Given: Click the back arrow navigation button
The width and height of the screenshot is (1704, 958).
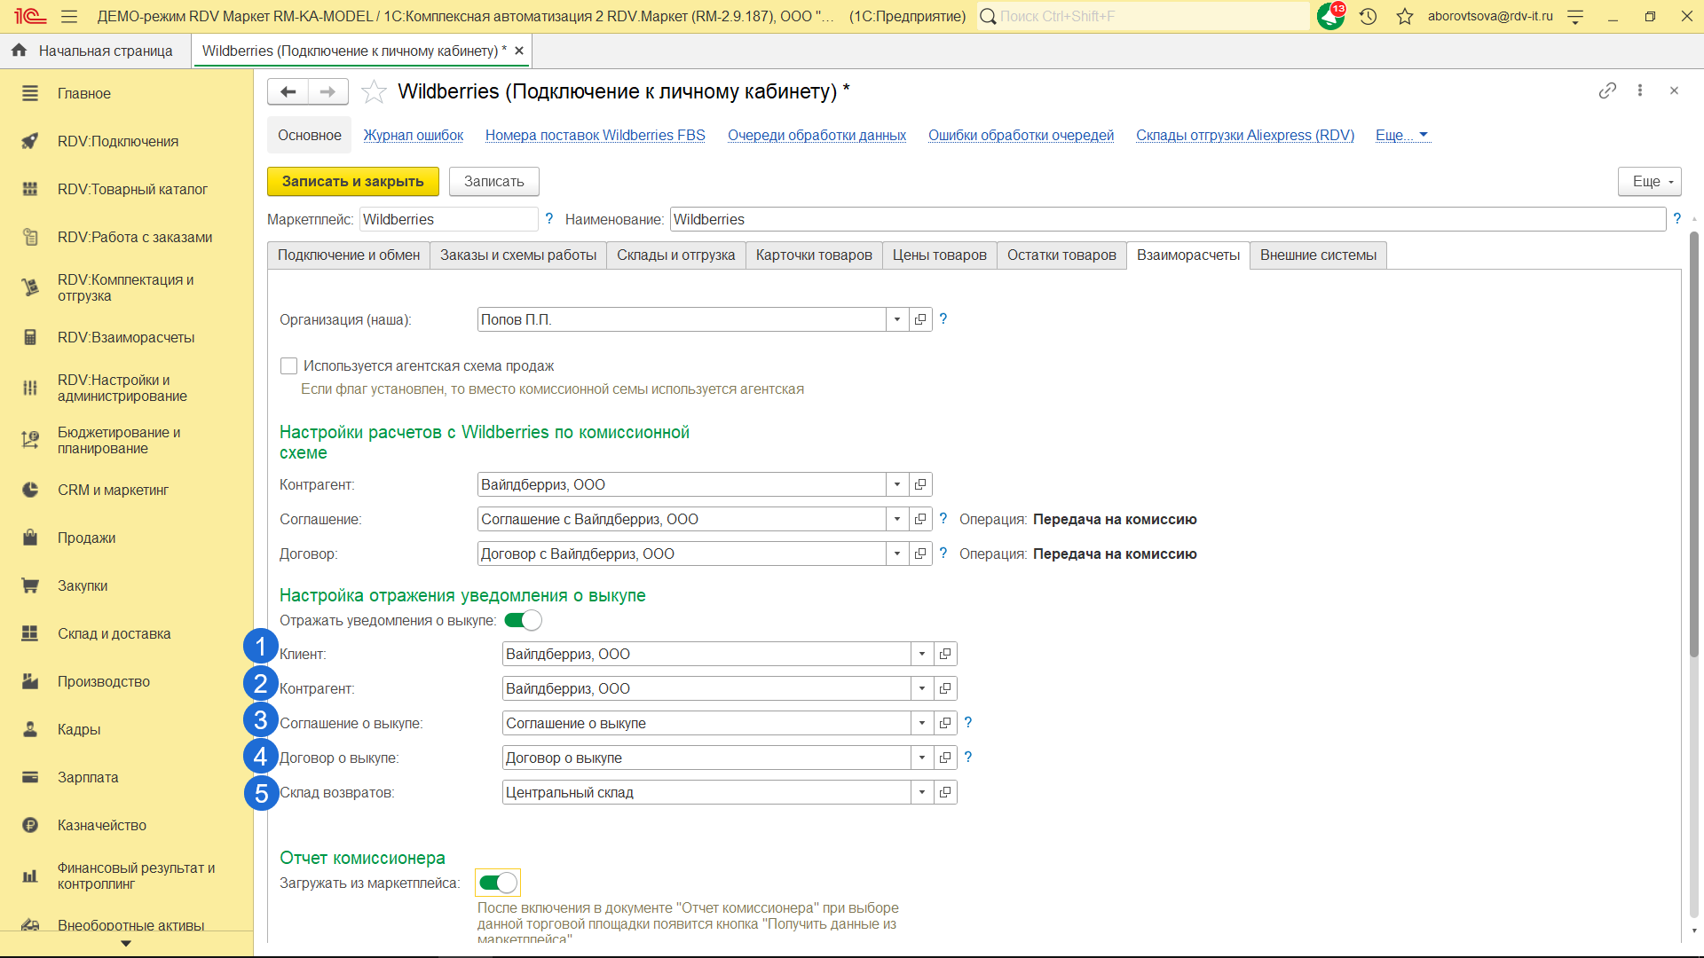Looking at the screenshot, I should point(288,91).
